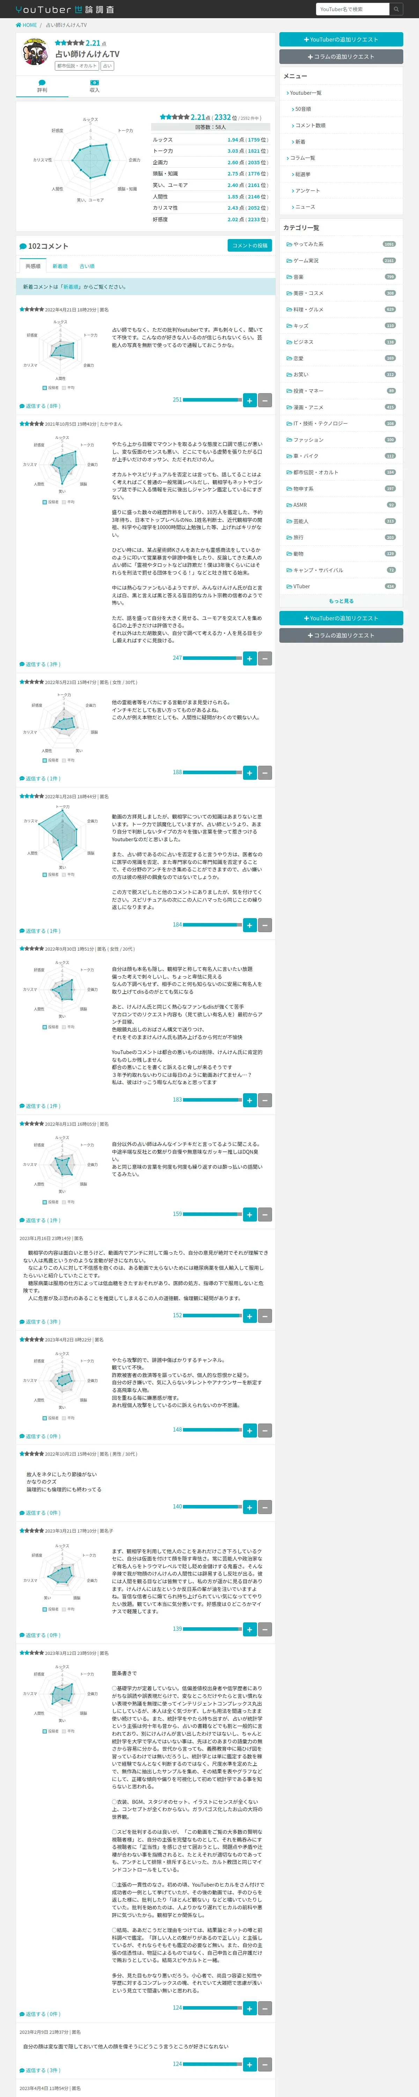
Task: Upvote the comment with score 251
Action: [x=250, y=400]
